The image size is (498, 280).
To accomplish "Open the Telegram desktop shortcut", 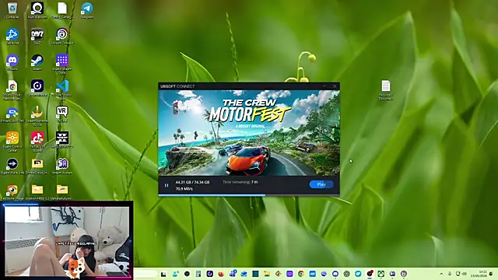I will (87, 10).
